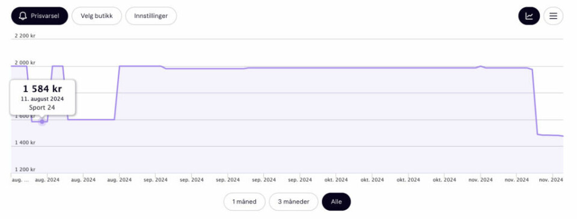The height and width of the screenshot is (219, 577).
Task: Click the first nov. 2024 axis label
Action: coord(480,180)
